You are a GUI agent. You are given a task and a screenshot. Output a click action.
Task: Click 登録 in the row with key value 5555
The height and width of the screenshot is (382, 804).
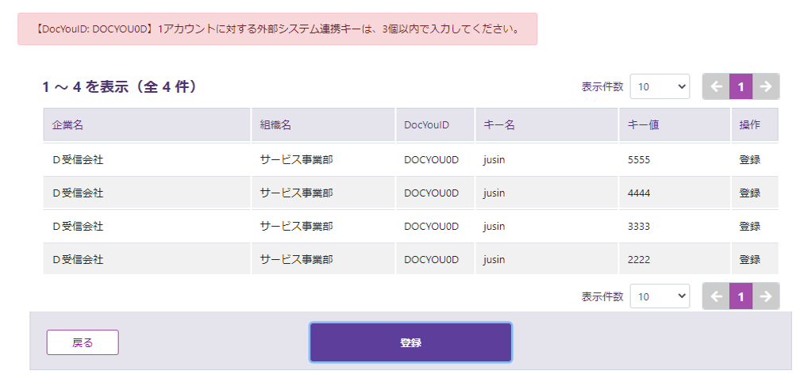[x=749, y=159]
